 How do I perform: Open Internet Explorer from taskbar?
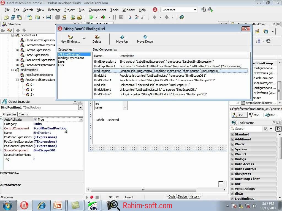[42, 206]
